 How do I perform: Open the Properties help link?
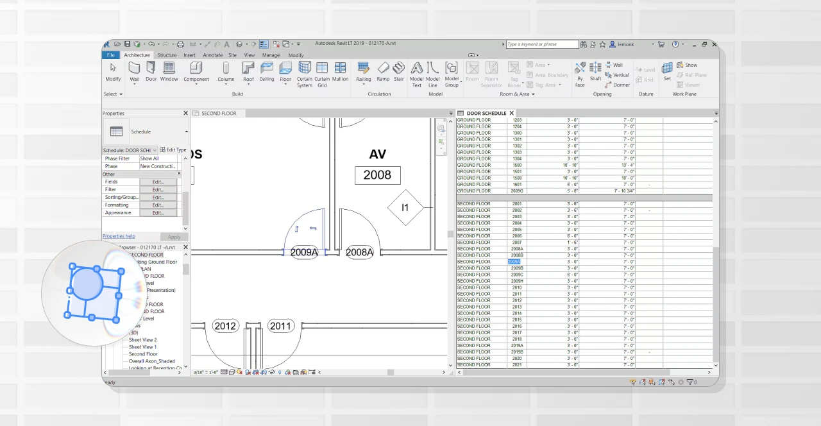119,236
